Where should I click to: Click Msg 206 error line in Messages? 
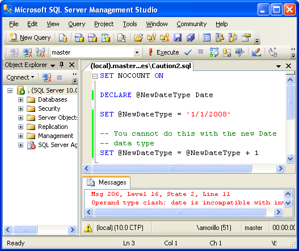point(161,194)
